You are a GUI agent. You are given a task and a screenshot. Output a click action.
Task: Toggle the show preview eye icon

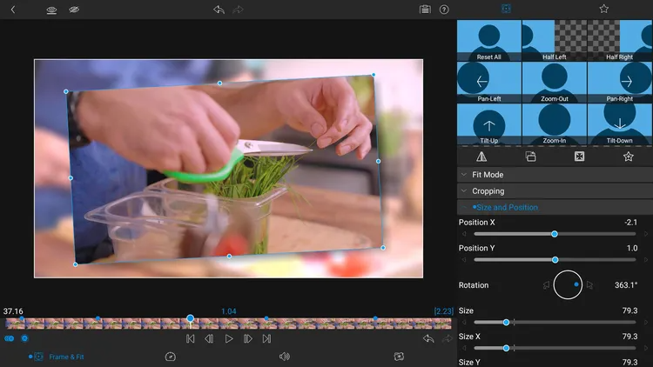(52, 10)
